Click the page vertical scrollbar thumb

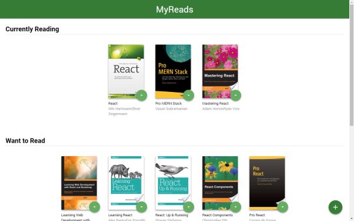(352, 65)
